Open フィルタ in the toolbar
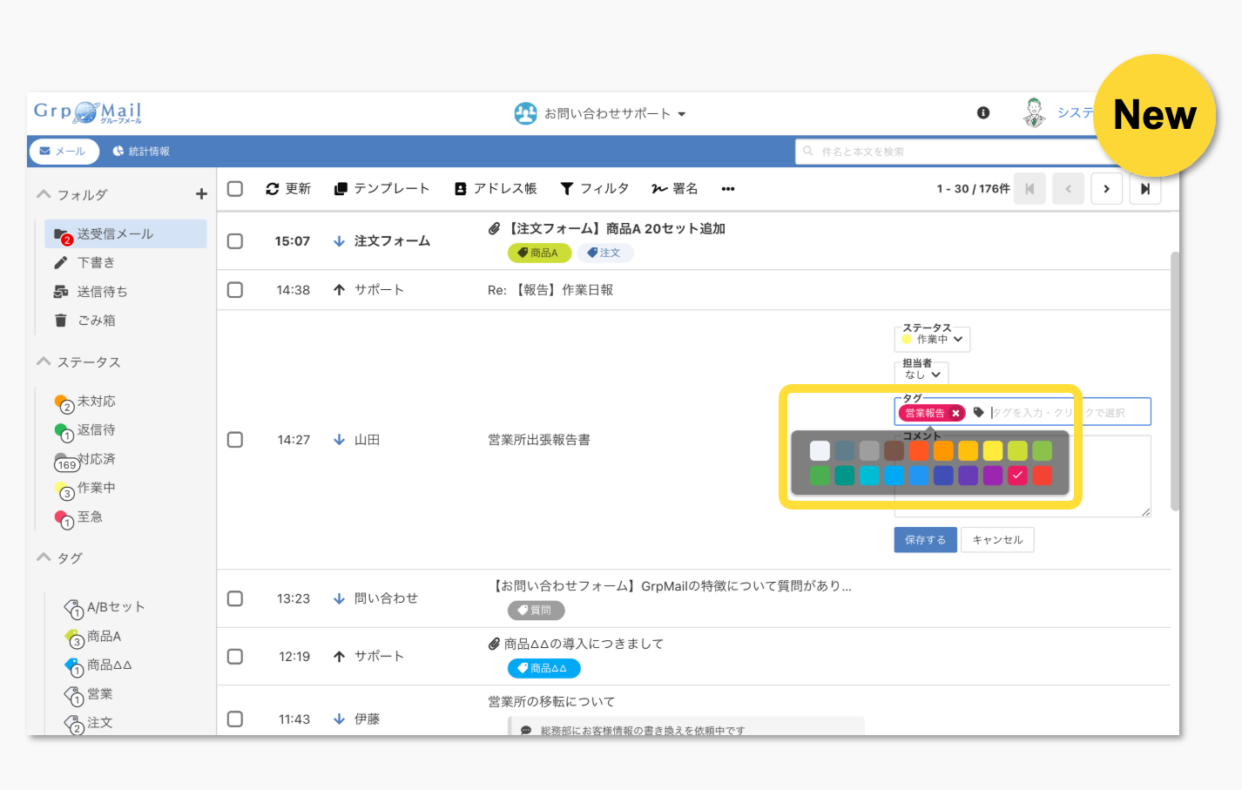The image size is (1242, 790). [x=595, y=189]
